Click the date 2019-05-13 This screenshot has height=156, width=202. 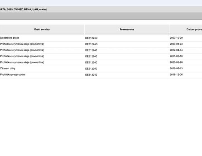[176, 69]
